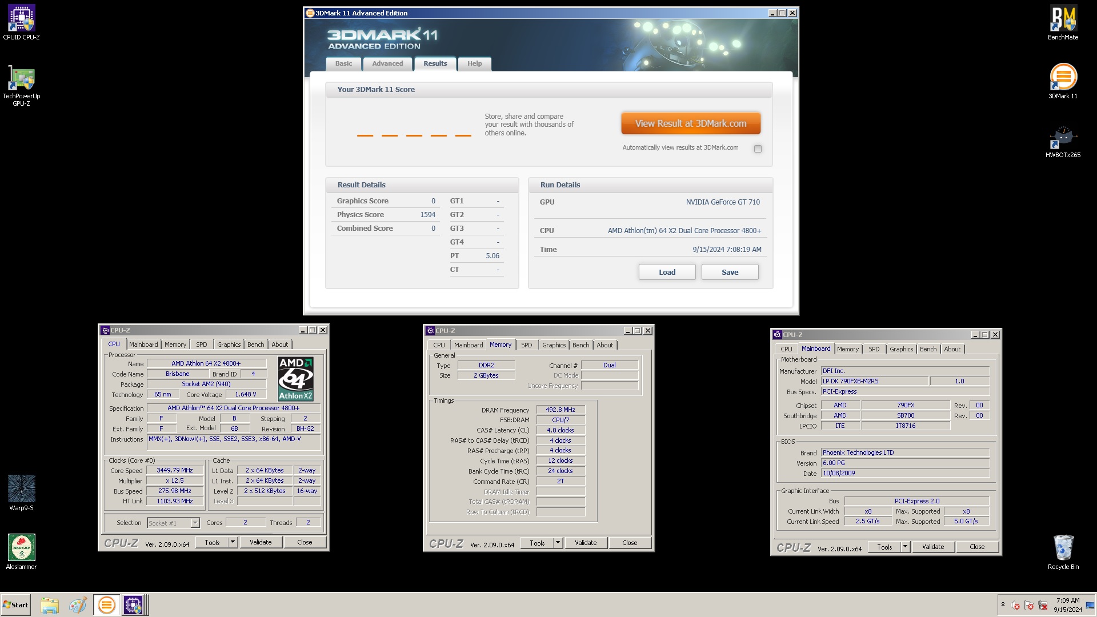Switch to Mainboard tab in left CPU-Z
This screenshot has height=617, width=1097.
click(143, 344)
